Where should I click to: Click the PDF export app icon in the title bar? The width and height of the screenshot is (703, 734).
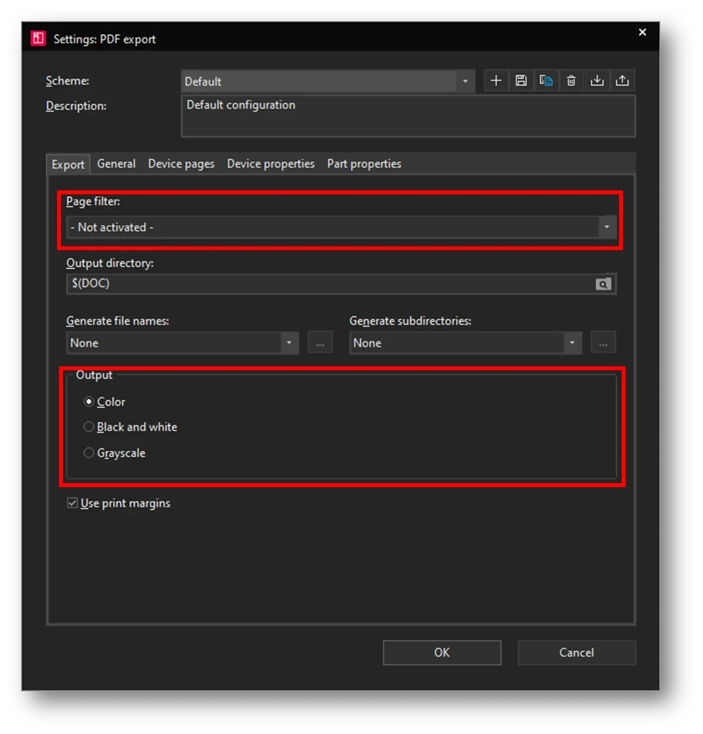[x=38, y=38]
